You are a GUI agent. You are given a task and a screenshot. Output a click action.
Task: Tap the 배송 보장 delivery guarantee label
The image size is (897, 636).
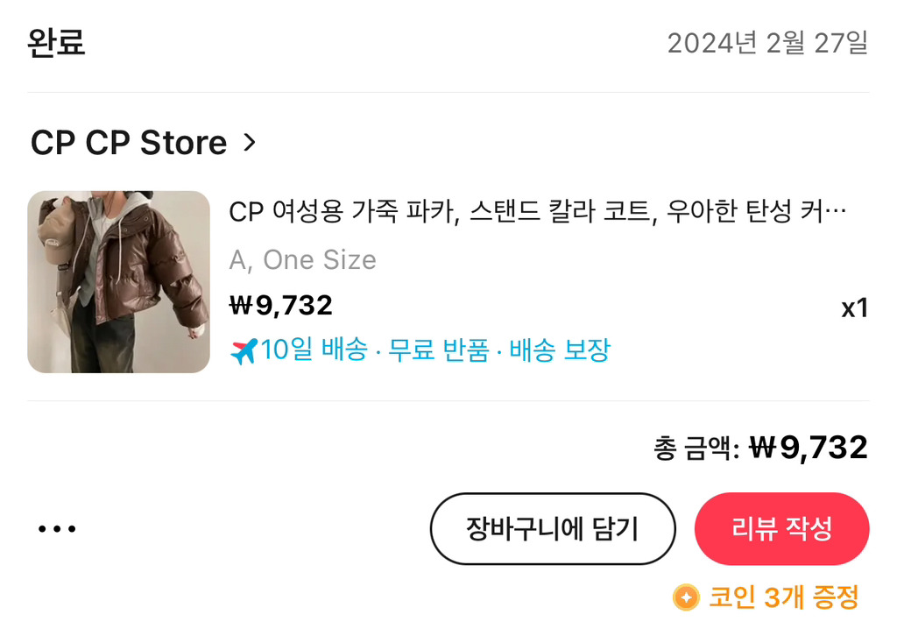pyautogui.click(x=560, y=350)
